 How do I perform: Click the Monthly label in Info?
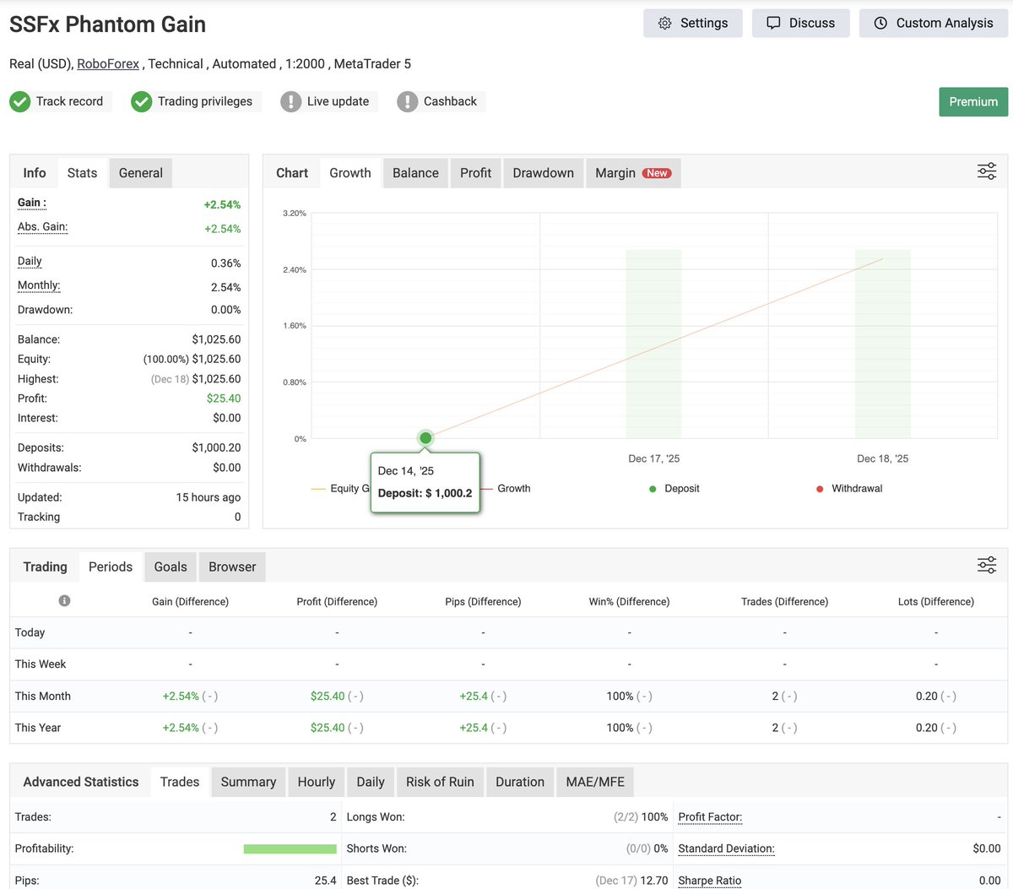tap(39, 285)
